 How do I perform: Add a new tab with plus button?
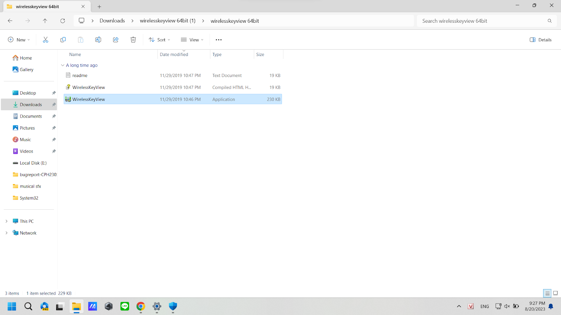(x=99, y=7)
